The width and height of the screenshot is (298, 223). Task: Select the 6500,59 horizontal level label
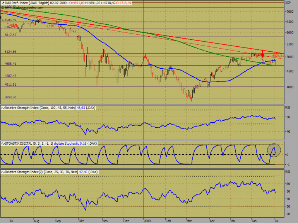tap(10, 20)
